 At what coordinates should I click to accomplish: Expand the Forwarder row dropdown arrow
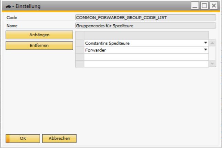pyautogui.click(x=206, y=50)
